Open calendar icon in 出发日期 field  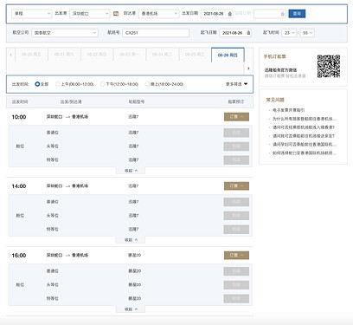(230, 14)
